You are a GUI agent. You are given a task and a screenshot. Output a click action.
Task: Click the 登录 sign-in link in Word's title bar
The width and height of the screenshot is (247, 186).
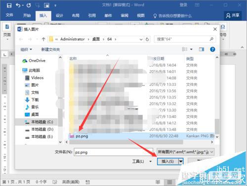point(183,5)
